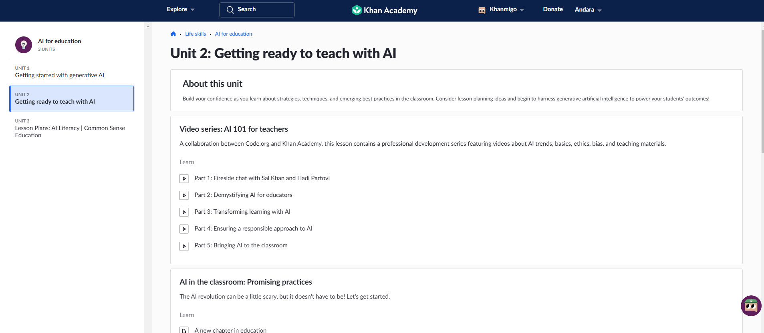The width and height of the screenshot is (764, 333).
Task: Open the Andara account dropdown
Action: [588, 10]
